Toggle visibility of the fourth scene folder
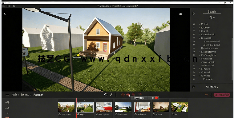Viewport: 234px width, 118px height. click(194, 34)
